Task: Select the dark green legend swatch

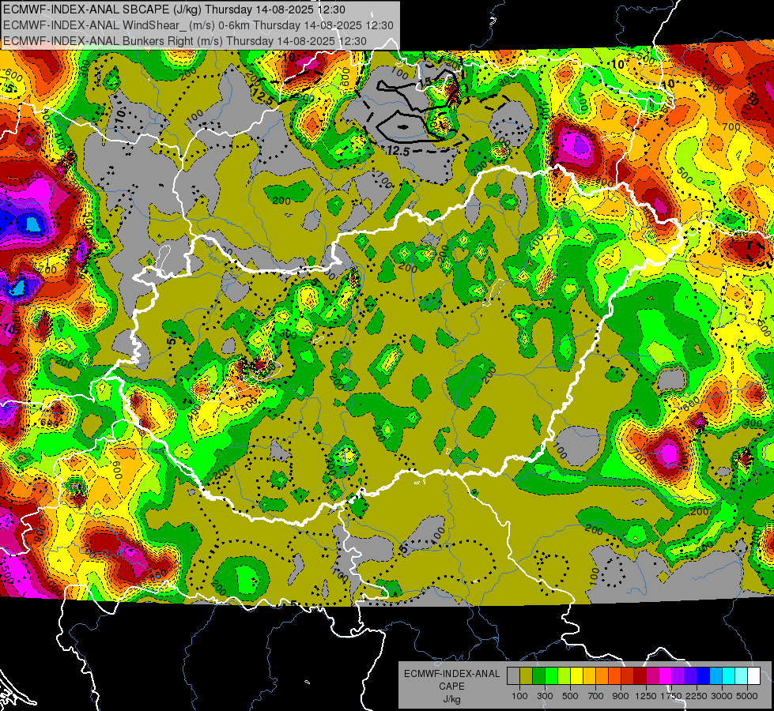Action: click(538, 676)
